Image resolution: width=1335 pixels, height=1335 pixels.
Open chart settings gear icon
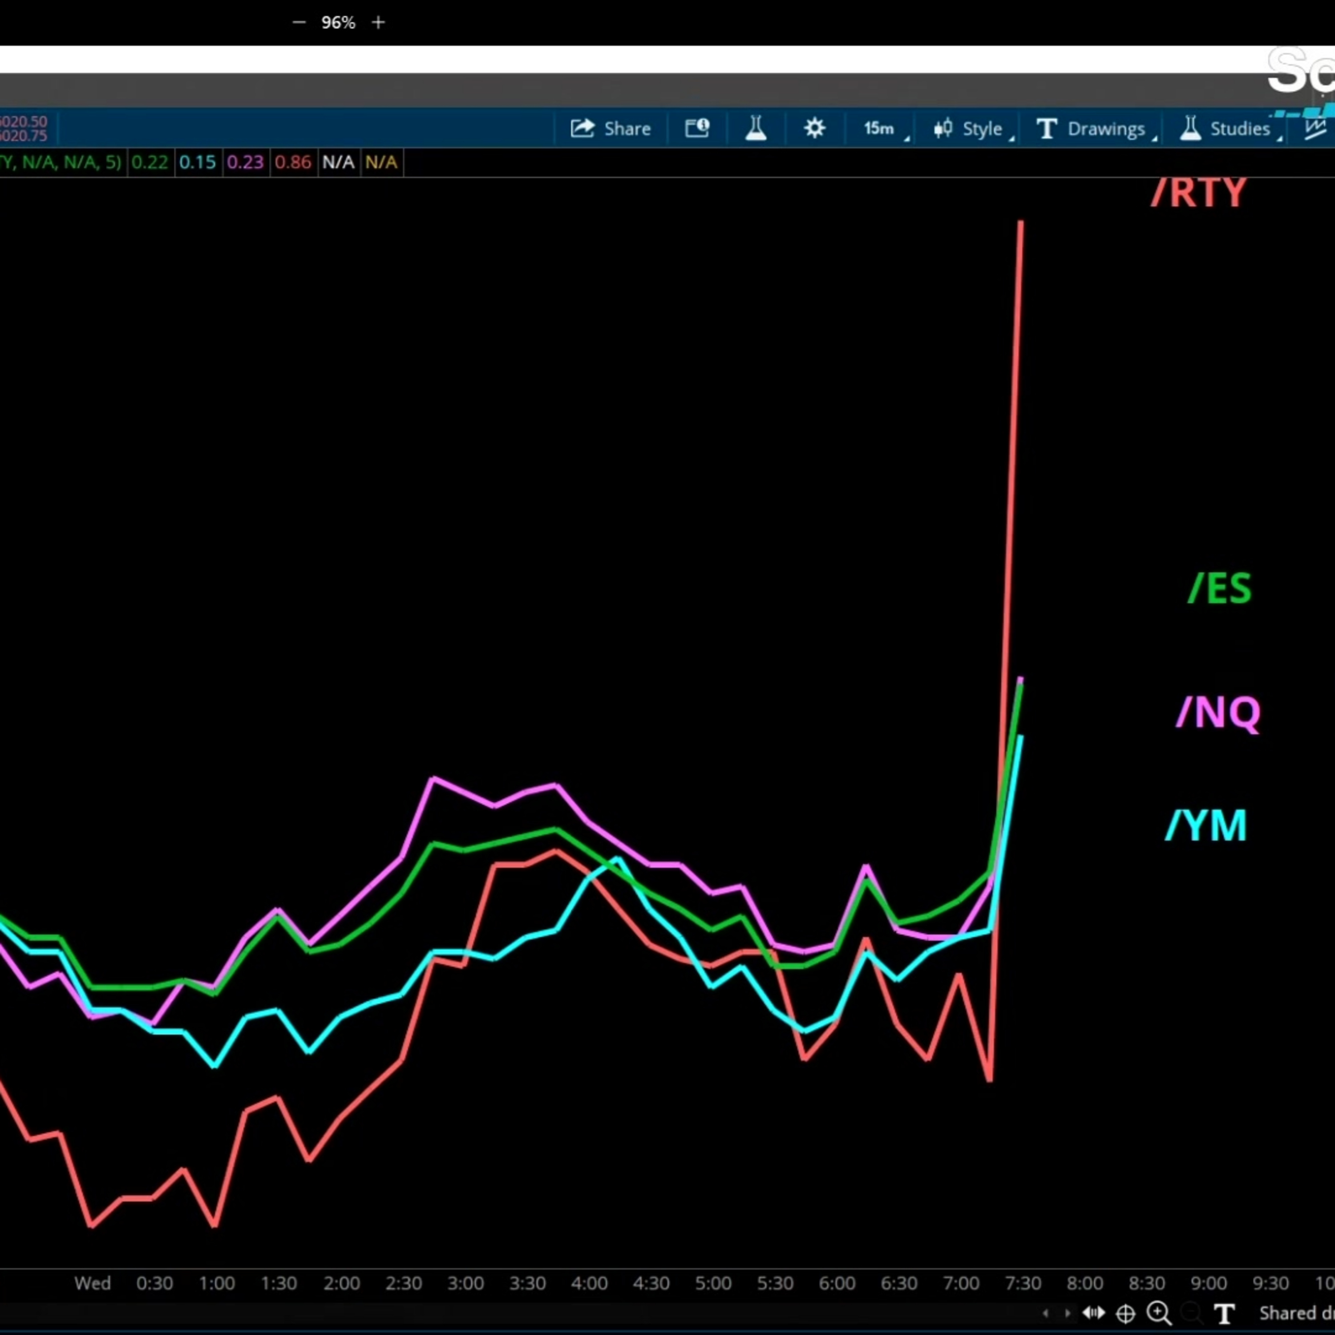[x=815, y=128]
